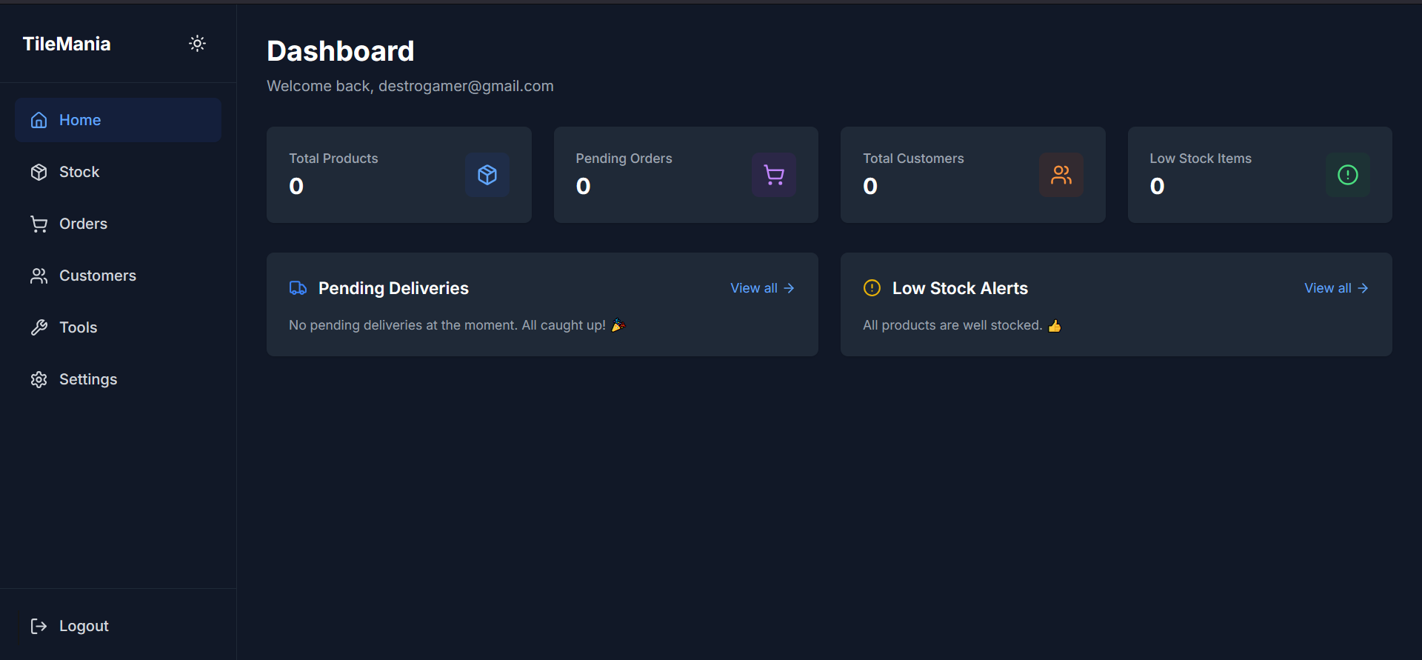Go to the Stock section
This screenshot has height=660, width=1422.
coord(79,172)
